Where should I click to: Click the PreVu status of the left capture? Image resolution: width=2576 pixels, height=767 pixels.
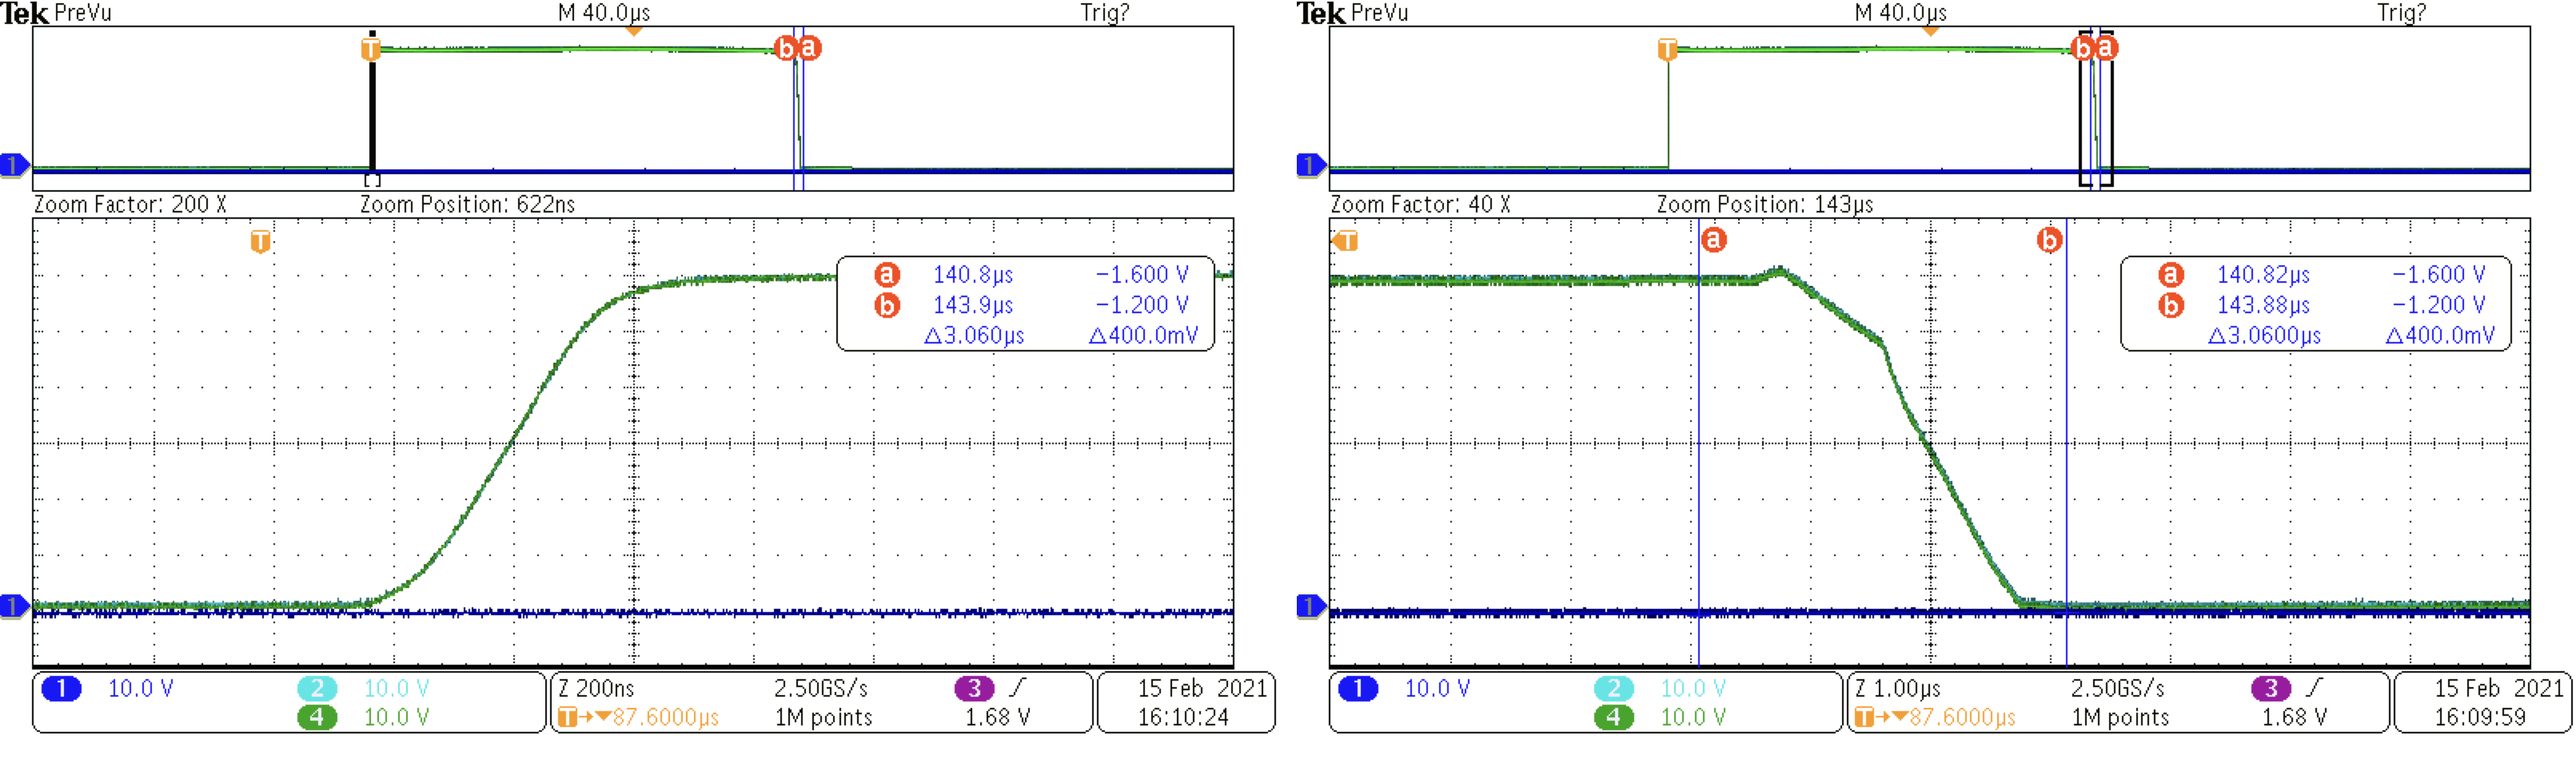83,13
